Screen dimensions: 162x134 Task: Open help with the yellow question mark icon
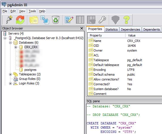[x=127, y=20]
